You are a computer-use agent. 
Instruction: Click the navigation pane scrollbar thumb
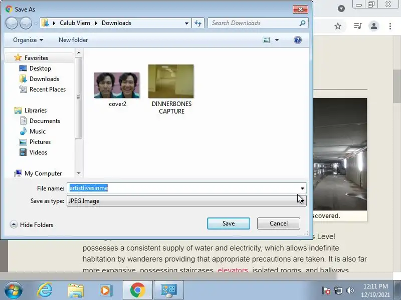(79, 97)
